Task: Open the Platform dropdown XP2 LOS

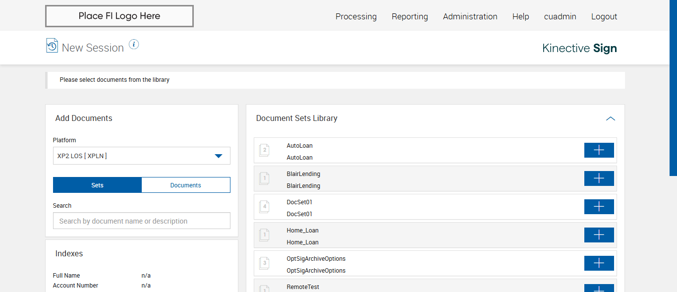Action: click(141, 156)
